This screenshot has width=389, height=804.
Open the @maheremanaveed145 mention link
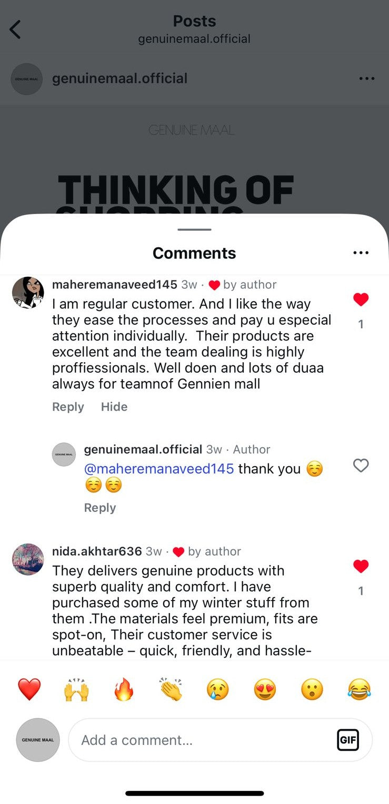click(159, 469)
